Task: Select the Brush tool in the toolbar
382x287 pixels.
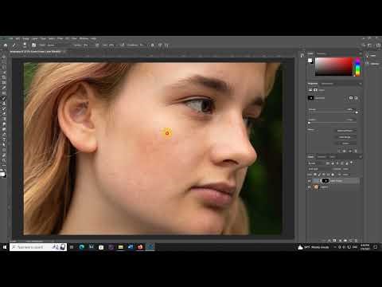Action: tap(4, 98)
